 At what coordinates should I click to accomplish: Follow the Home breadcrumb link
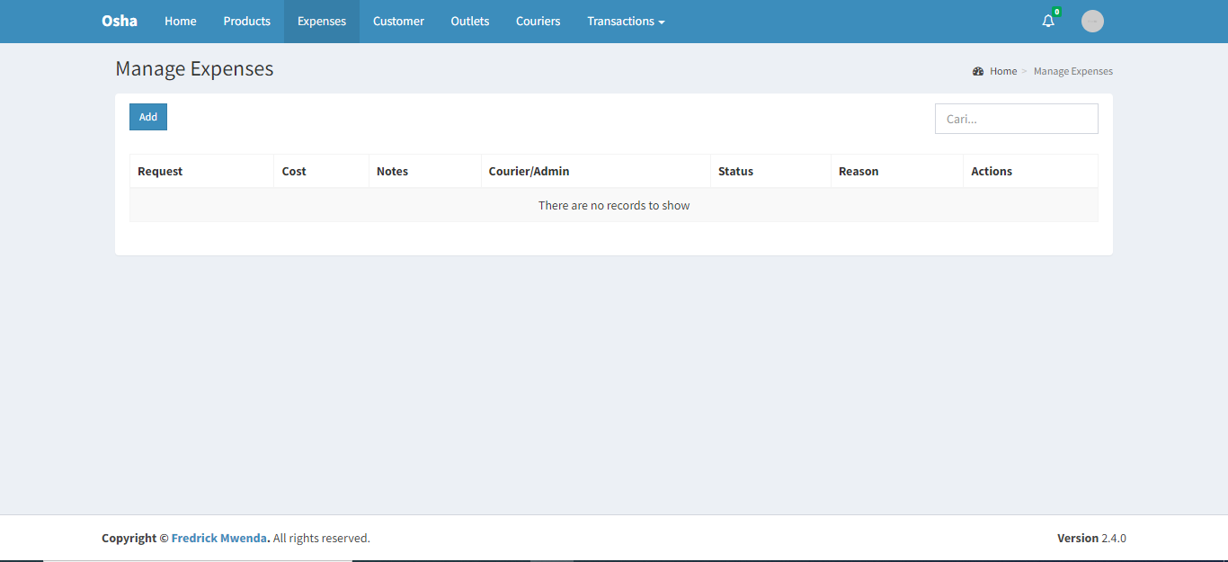pos(1003,71)
